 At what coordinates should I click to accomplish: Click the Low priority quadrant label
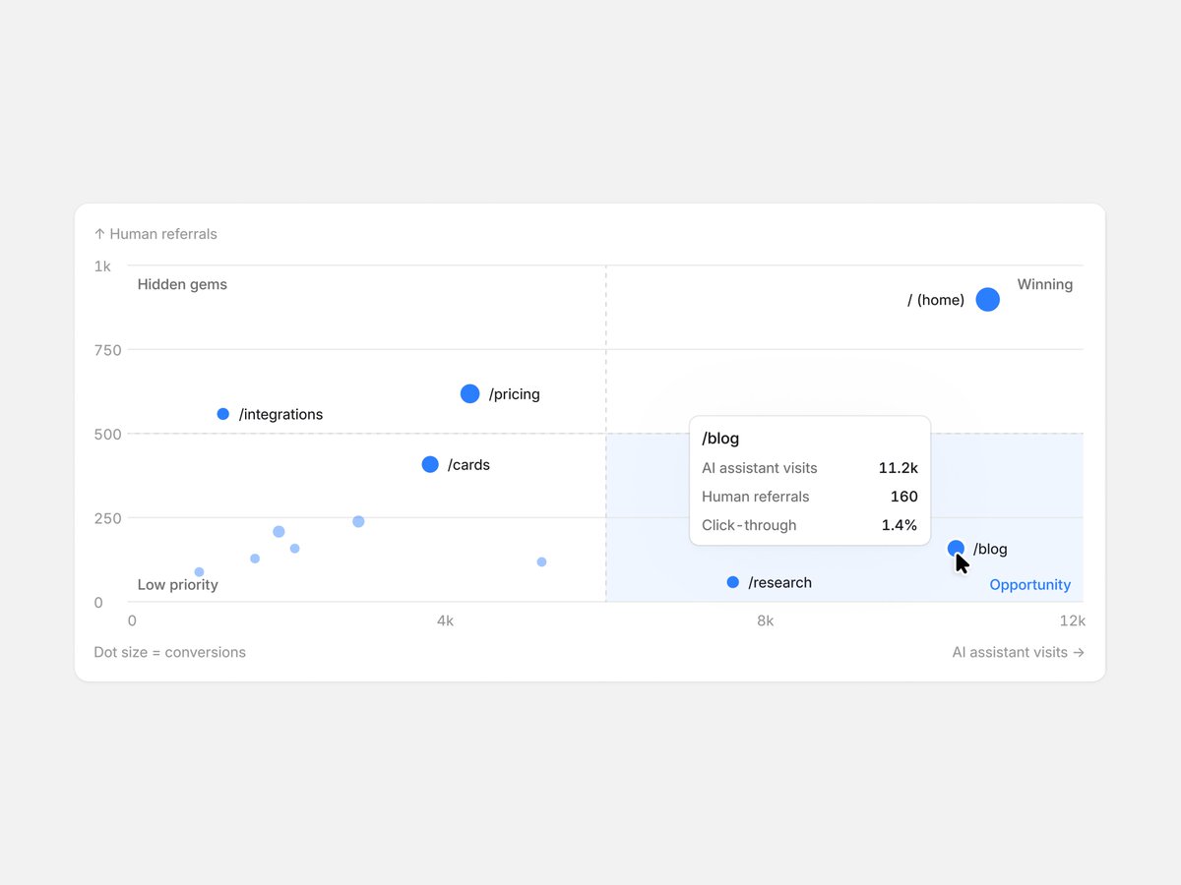(x=178, y=585)
